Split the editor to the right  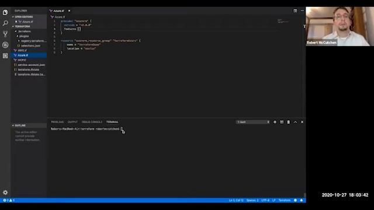pyautogui.click(x=295, y=10)
